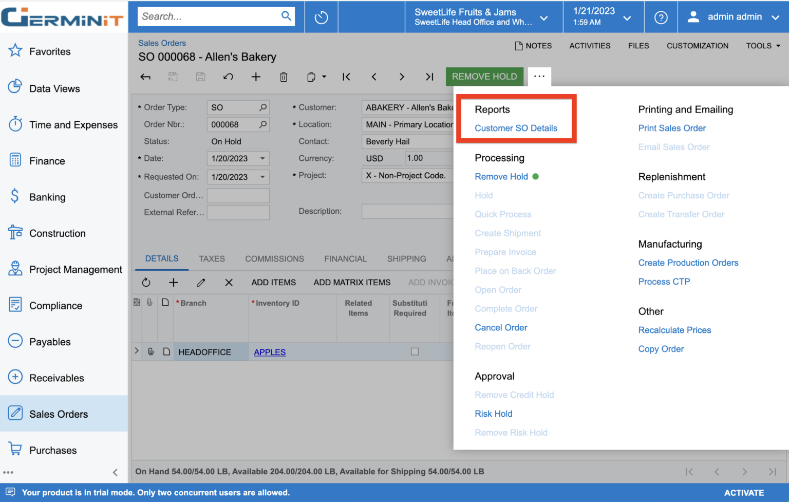Viewport: 789px width, 502px height.
Task: Click the undo arrow icon in toolbar
Action: [x=228, y=77]
